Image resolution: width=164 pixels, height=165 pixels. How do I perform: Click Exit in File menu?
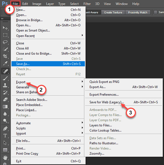48,161
